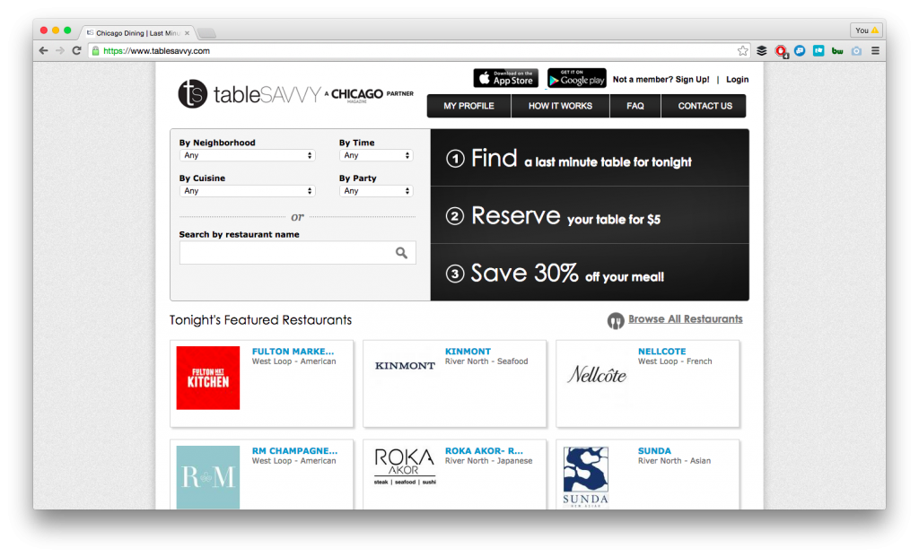919x557 pixels.
Task: Click the 'Save 30% off your meal' banner
Action: (590, 273)
